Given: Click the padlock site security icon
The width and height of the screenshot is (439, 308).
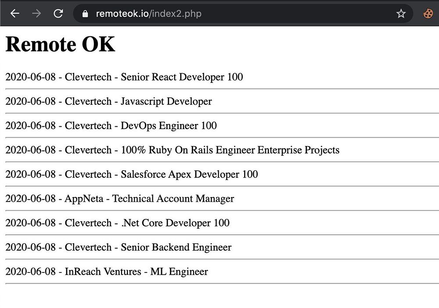Looking at the screenshot, I should pyautogui.click(x=85, y=14).
